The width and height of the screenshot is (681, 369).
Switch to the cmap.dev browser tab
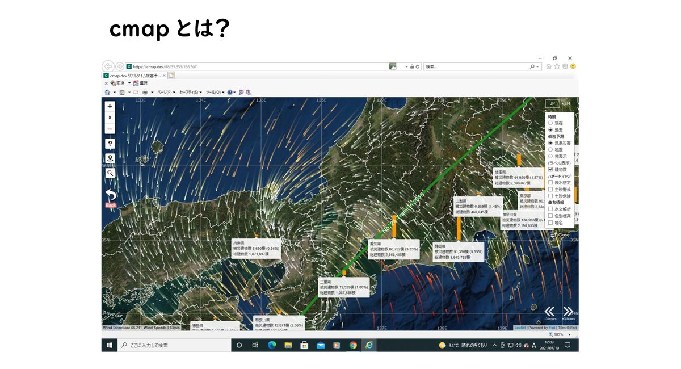click(x=133, y=75)
